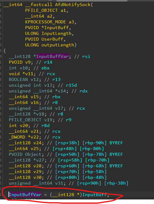Select the __int64 a2 parameter line
This screenshot has width=154, height=204.
tap(40, 16)
